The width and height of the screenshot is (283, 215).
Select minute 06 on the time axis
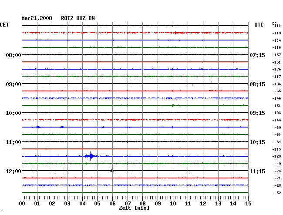(x=112, y=204)
